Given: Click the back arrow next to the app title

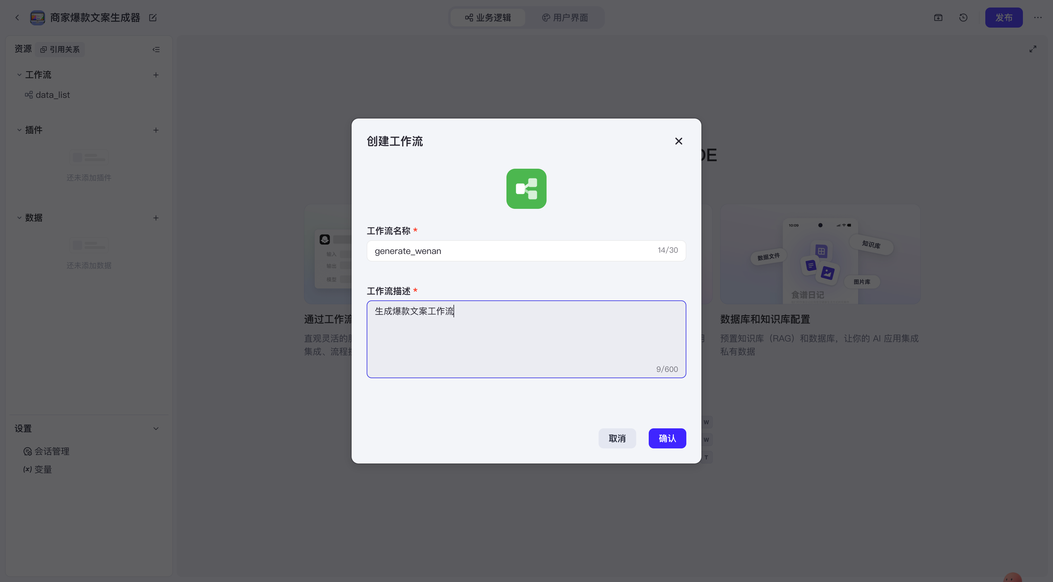Looking at the screenshot, I should point(17,18).
